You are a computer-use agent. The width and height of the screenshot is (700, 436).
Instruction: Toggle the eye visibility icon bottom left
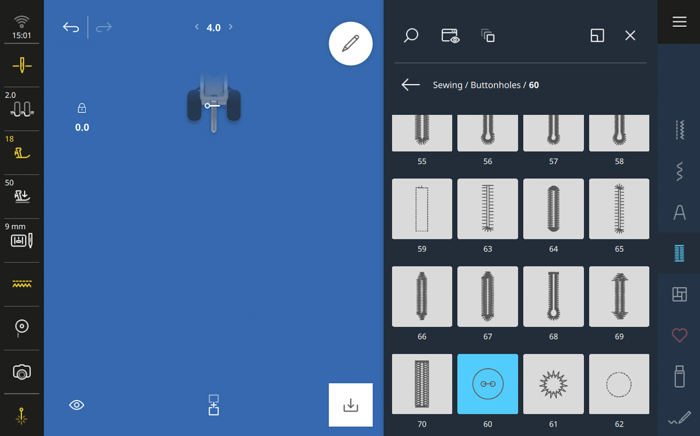76,405
